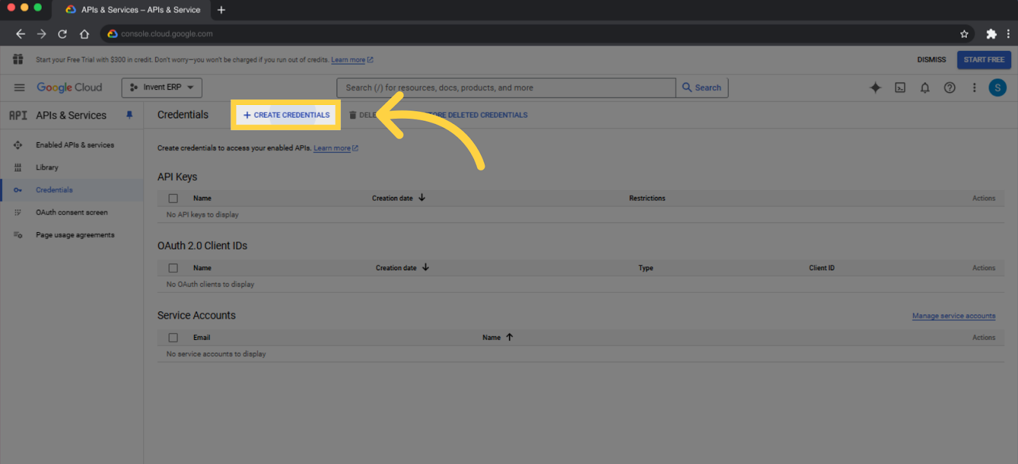Open the account avatar labeled S
The image size is (1018, 464).
(998, 88)
